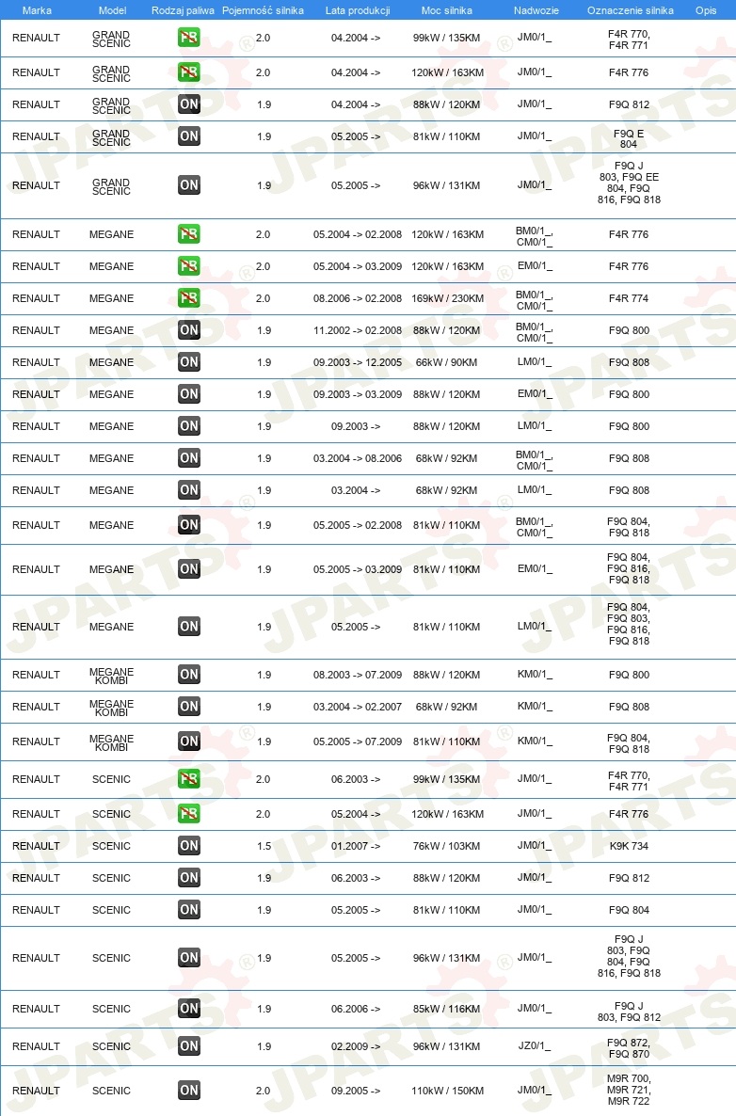This screenshot has width=736, height=1116.
Task: Select the date range 08.2003 -> 07.2009
Action: pos(358,675)
